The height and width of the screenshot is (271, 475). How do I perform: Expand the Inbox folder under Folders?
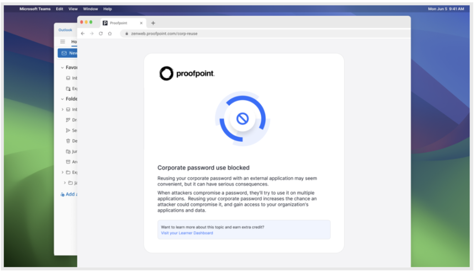pyautogui.click(x=63, y=109)
